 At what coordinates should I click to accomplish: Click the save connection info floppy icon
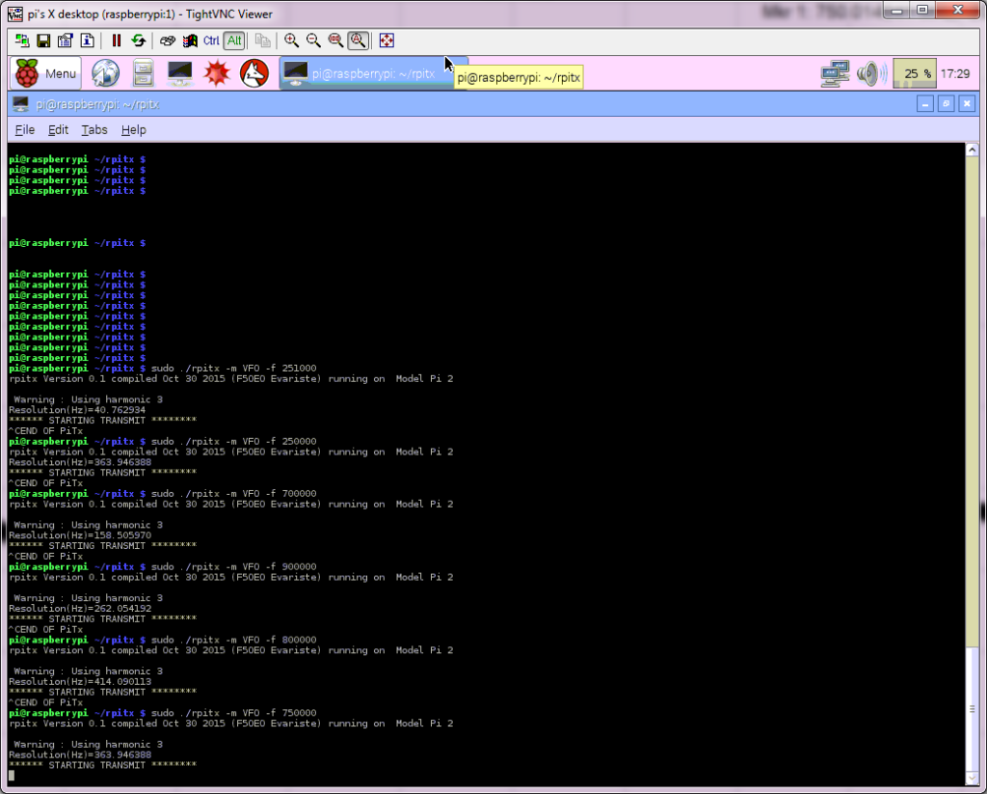tap(43, 41)
